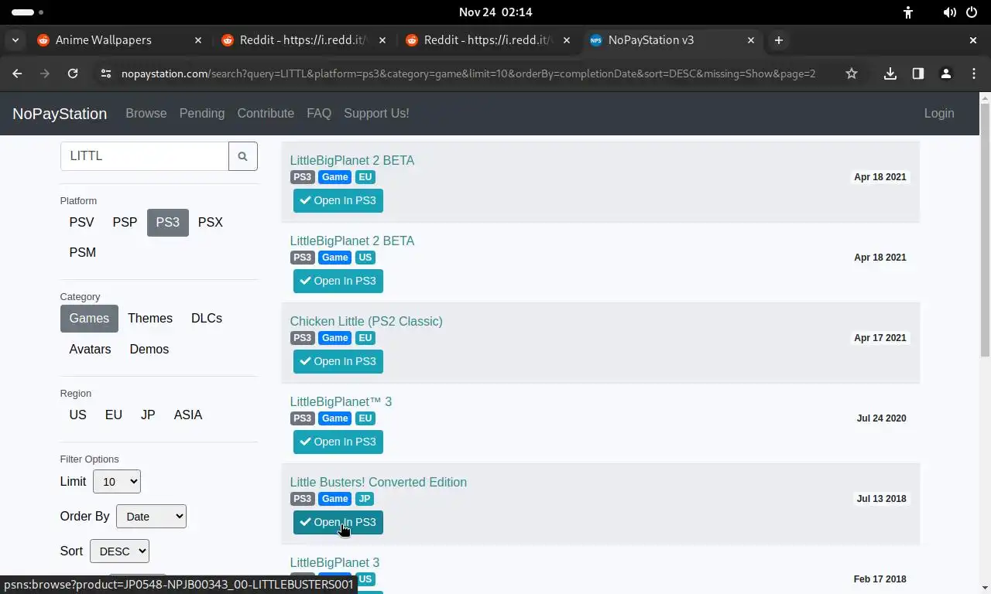Open In PS3 for LittleBigPlanet™ 3
The width and height of the screenshot is (991, 594).
point(338,442)
